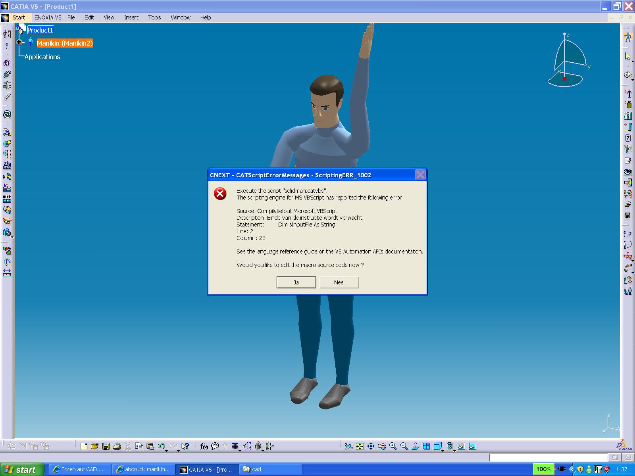The height and width of the screenshot is (476, 635).
Task: Click the command input field in status bar
Action: (548, 458)
